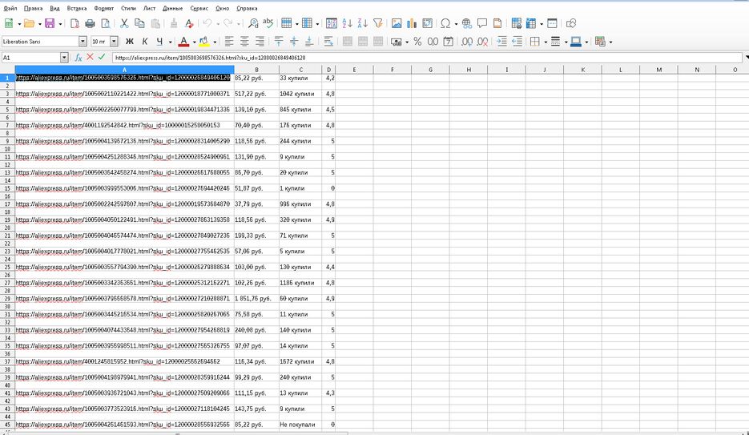Open underline style dropdown arrow
Viewport: 749px width, 435px height.
pos(170,42)
